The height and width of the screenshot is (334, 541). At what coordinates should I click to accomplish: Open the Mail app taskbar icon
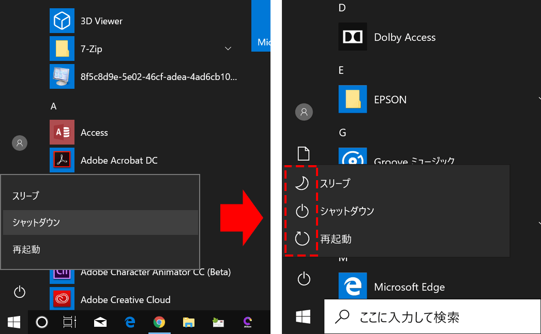tap(100, 323)
